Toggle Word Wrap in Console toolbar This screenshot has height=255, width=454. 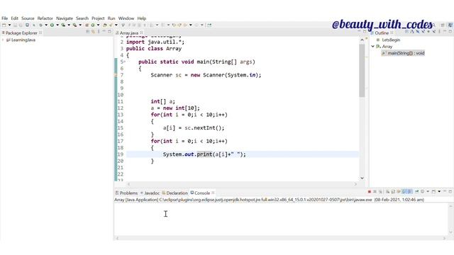[399, 192]
